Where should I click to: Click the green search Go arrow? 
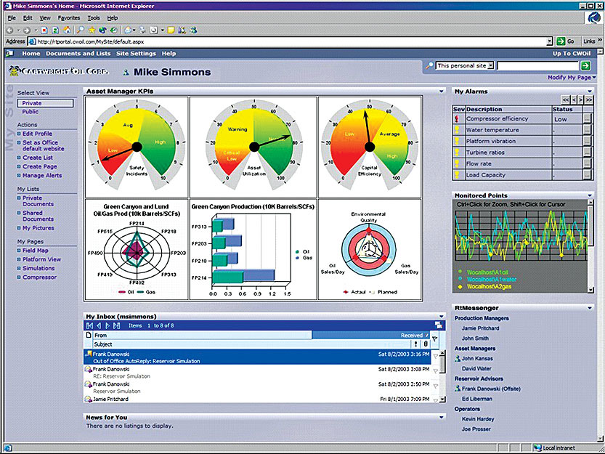click(585, 65)
